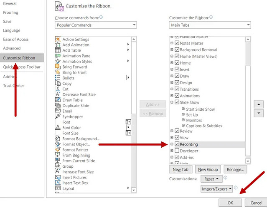Click the Move Up arrow button
Viewport: 267px width, 208px height.
(259, 104)
